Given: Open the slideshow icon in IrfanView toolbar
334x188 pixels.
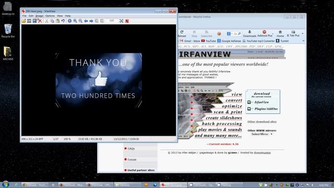Looking at the screenshot, I should (x=29, y=21).
